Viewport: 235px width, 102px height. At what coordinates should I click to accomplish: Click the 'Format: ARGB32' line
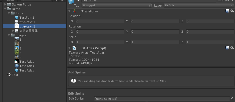[x=81, y=63]
